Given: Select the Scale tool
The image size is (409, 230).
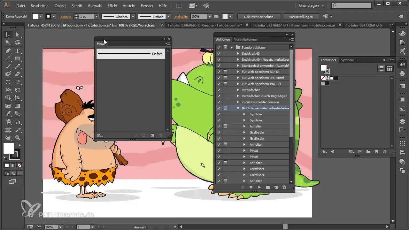Looking at the screenshot, I should click(x=18, y=82).
